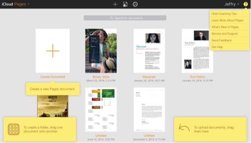251x143 pixels.
Task: Click the January 19, 2016, 5:15 PM date
Action: (x=197, y=81)
